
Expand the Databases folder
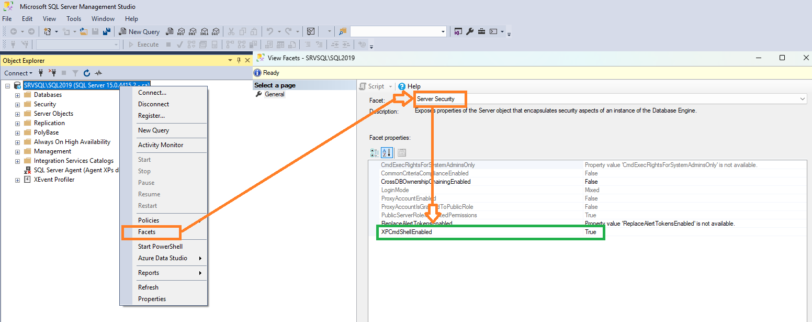(17, 95)
